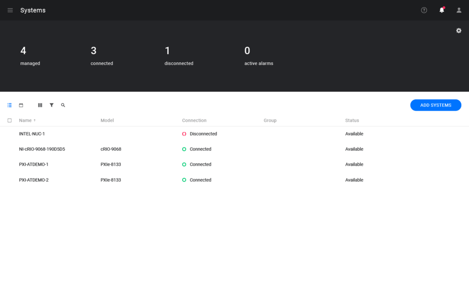Open the hamburger navigation menu
This screenshot has height=293, width=469.
(x=10, y=10)
